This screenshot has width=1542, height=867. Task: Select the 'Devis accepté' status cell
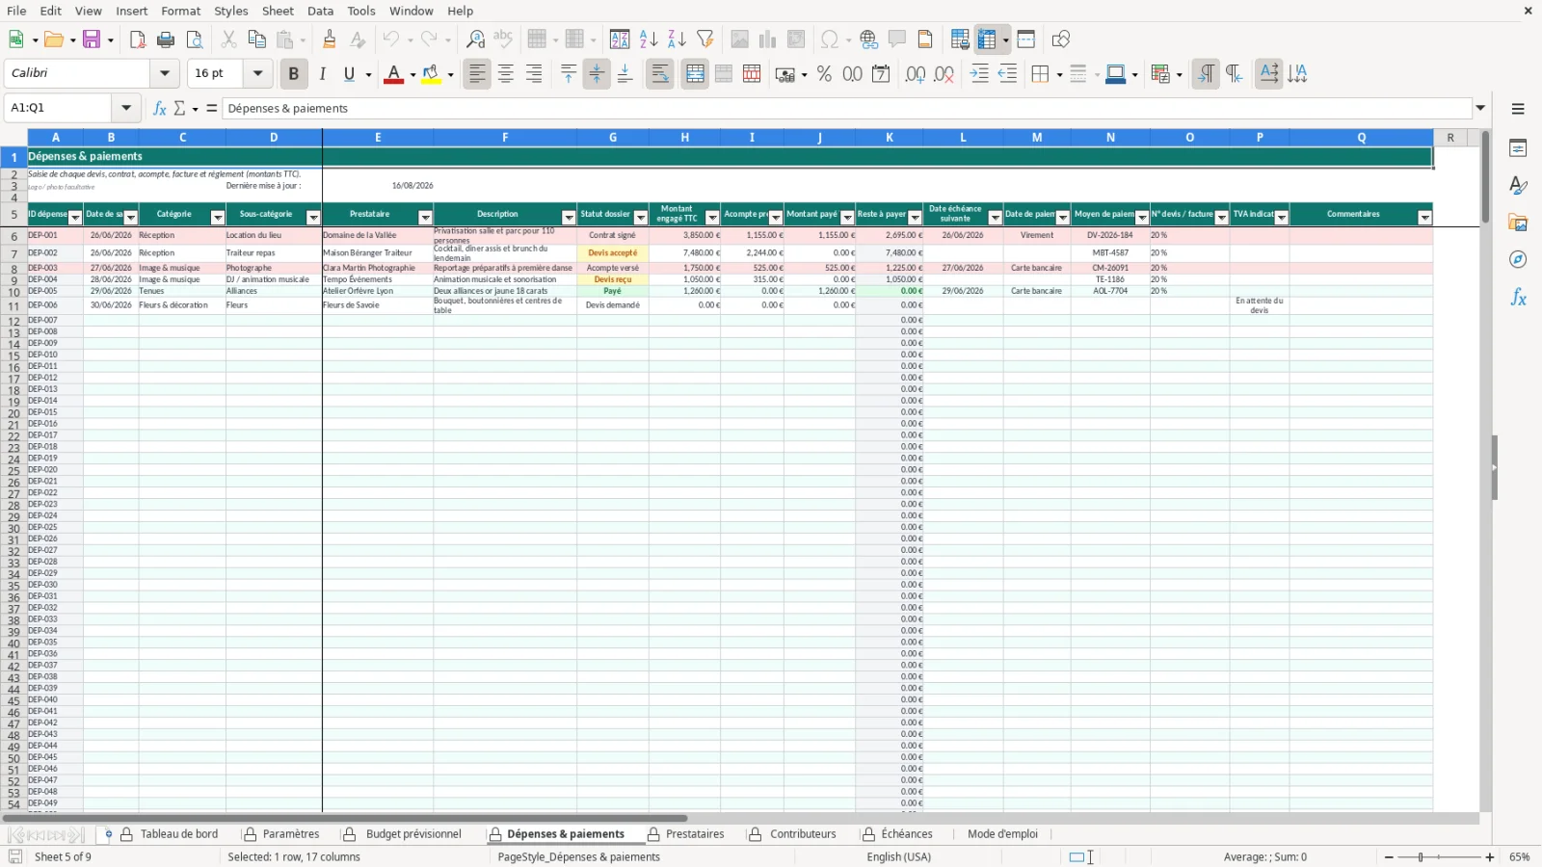coord(613,253)
